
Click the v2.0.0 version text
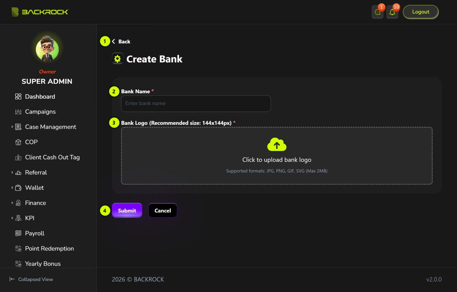434,279
